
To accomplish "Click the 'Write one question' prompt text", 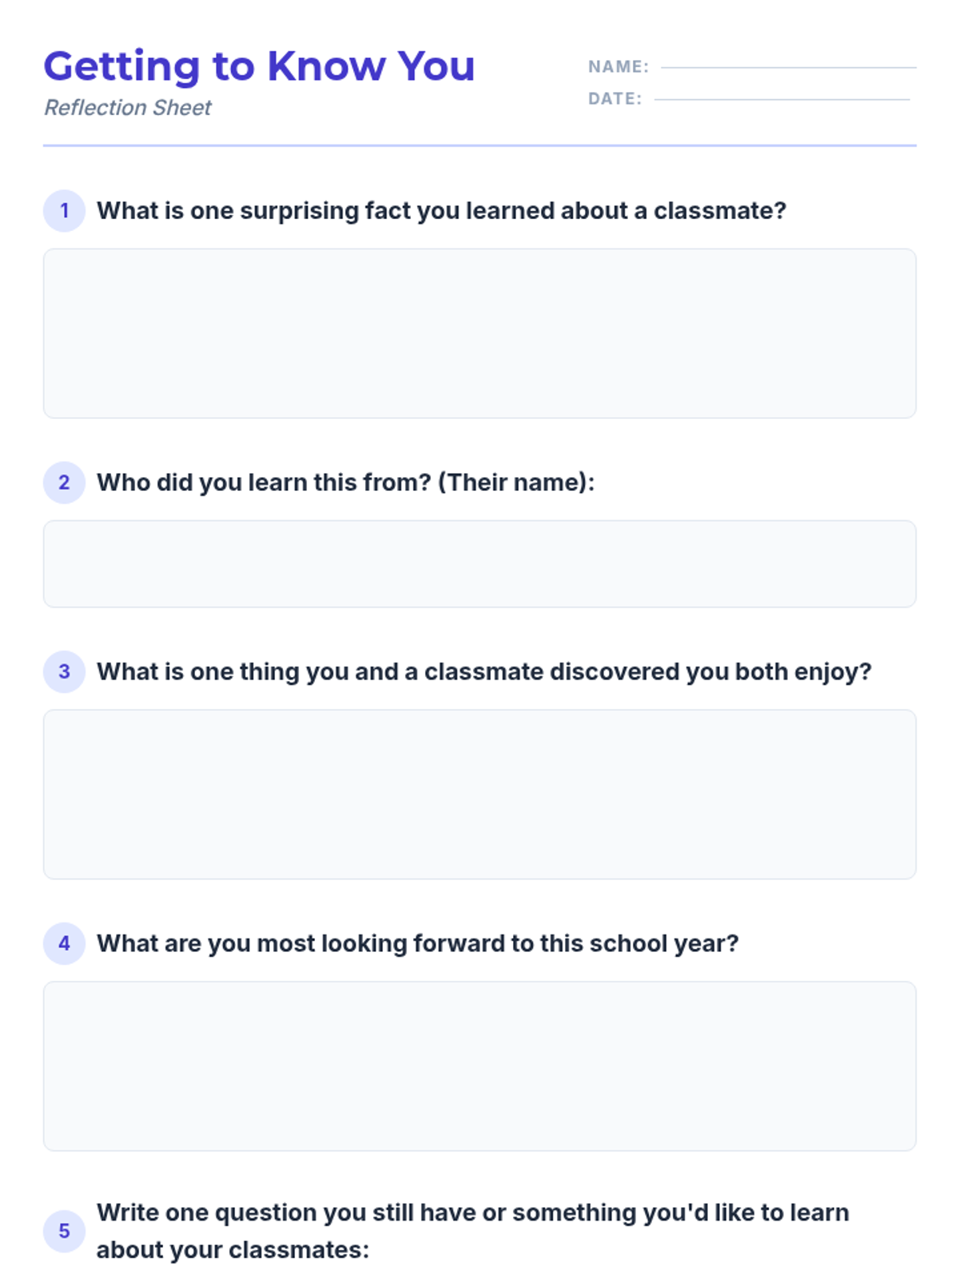I will point(473,1231).
